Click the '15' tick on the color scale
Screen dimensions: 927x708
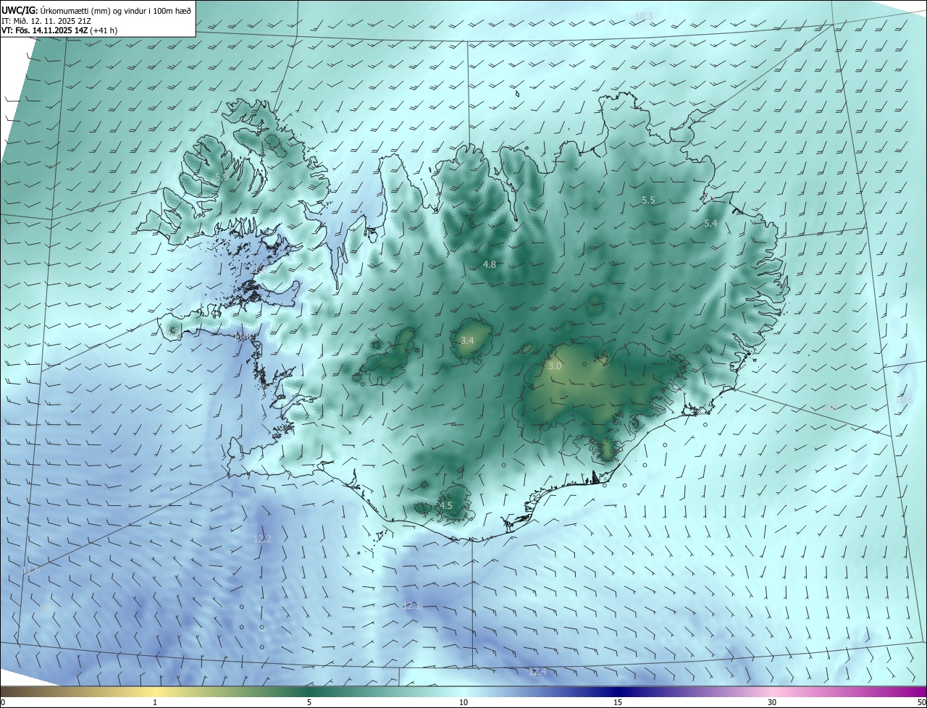point(618,702)
